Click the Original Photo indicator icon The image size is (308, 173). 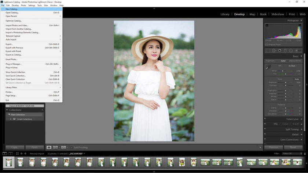pyautogui.click(x=266, y=45)
